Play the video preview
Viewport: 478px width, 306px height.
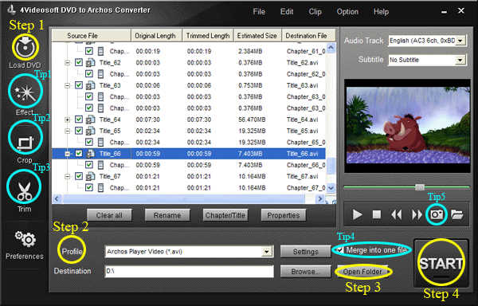[357, 214]
